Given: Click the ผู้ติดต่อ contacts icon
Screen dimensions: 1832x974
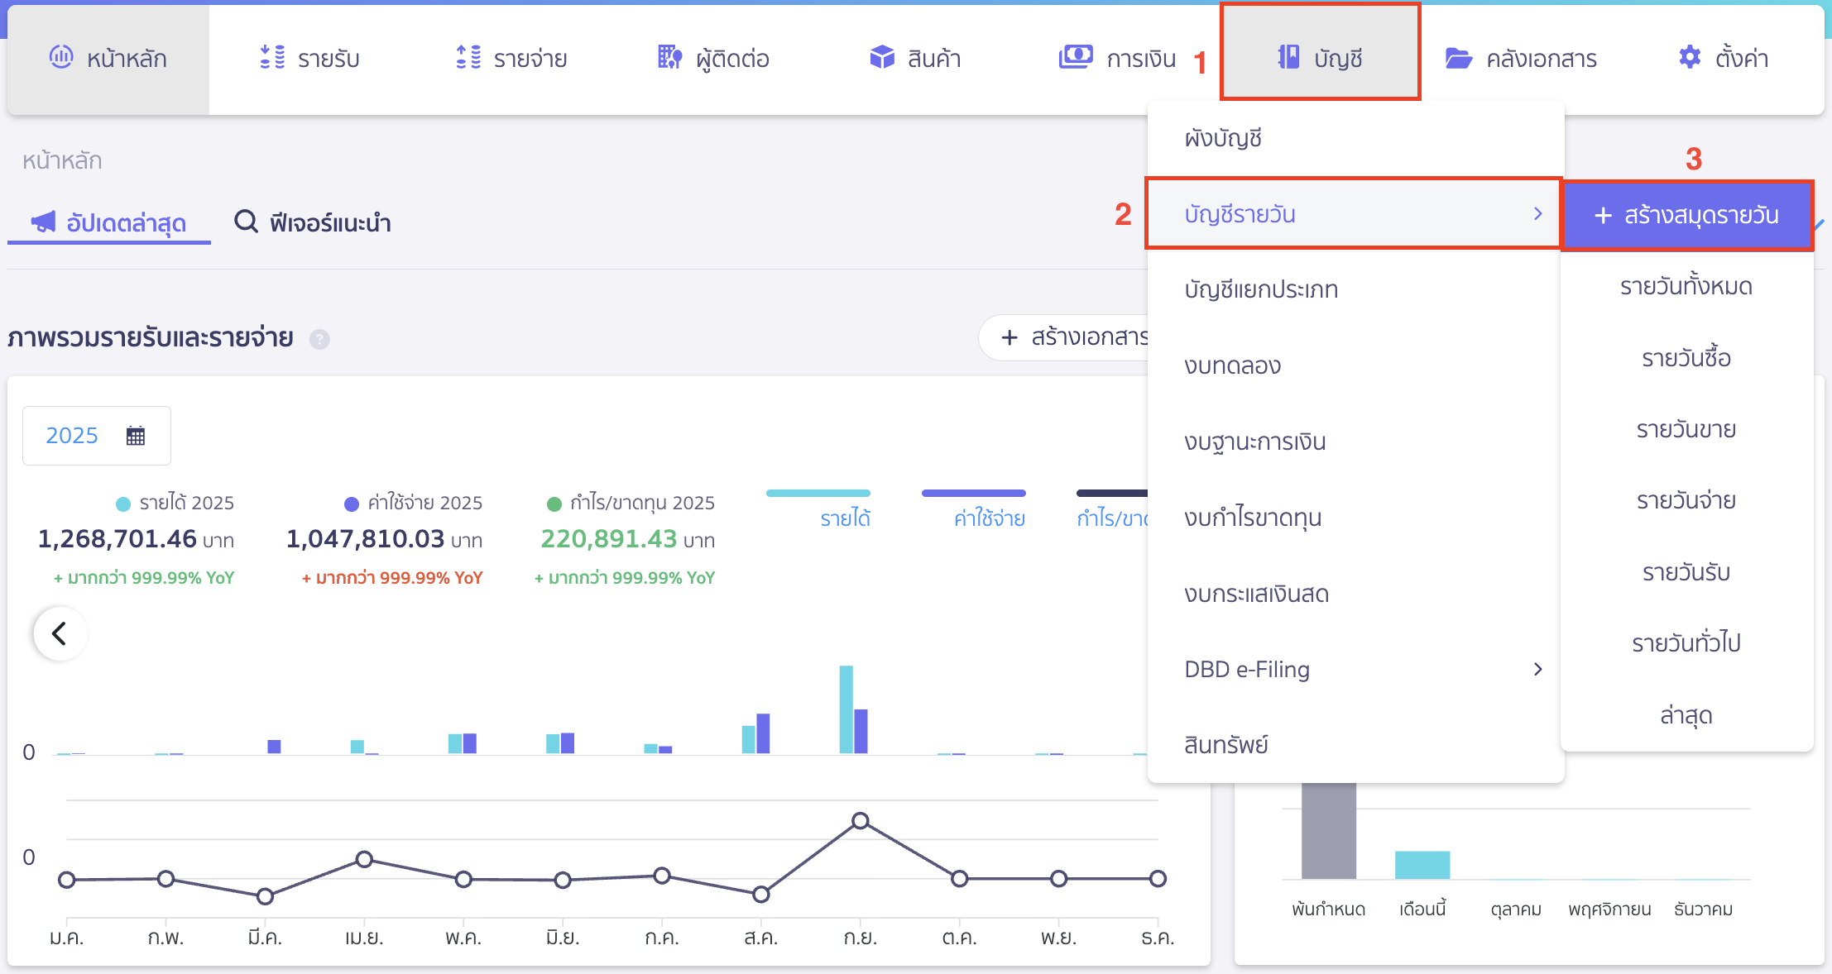Looking at the screenshot, I should [x=669, y=57].
